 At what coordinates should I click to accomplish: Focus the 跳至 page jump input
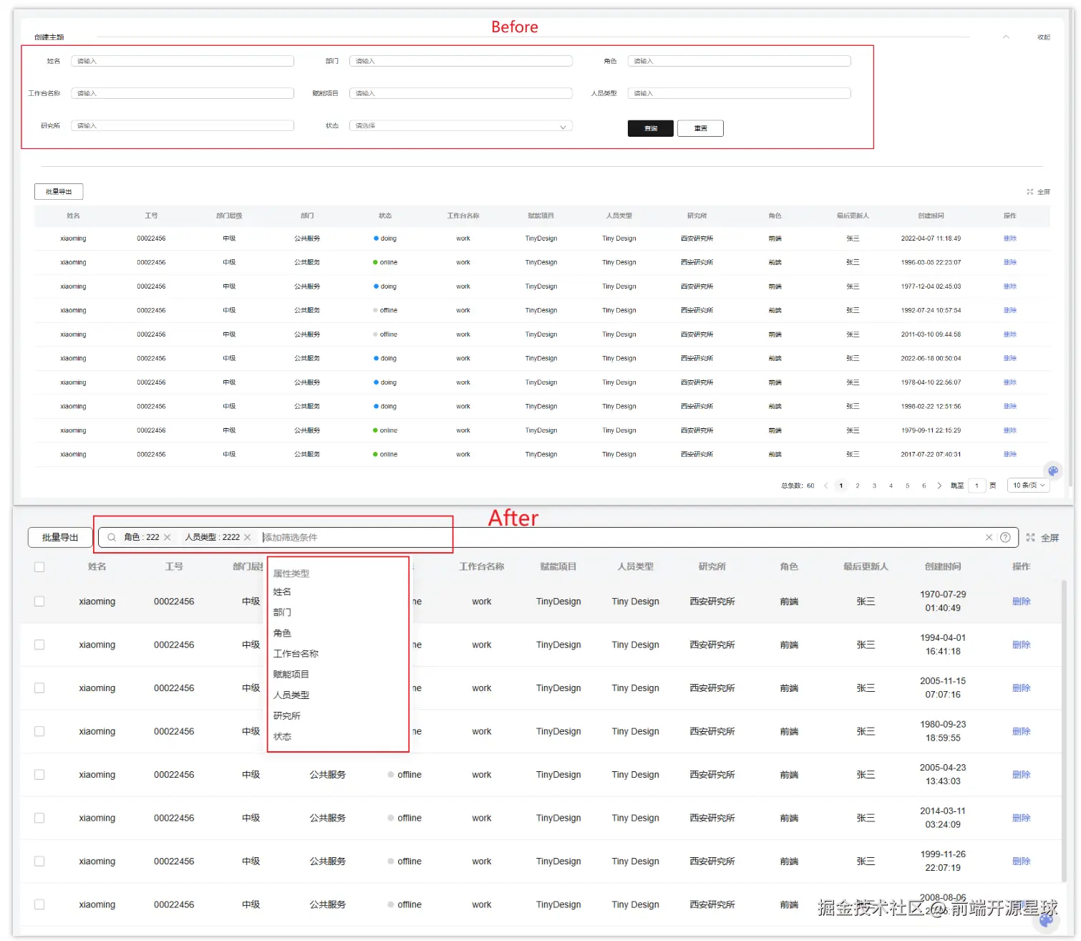(976, 486)
